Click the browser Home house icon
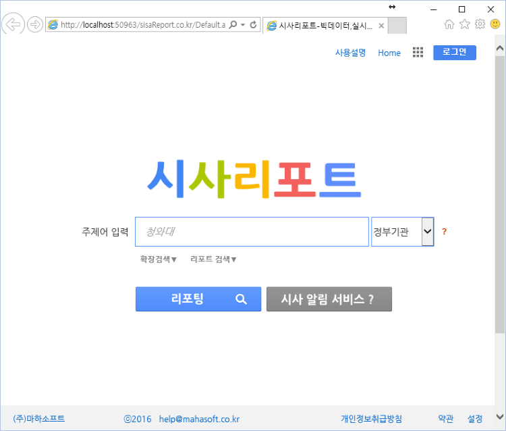The height and width of the screenshot is (431, 506). point(449,24)
